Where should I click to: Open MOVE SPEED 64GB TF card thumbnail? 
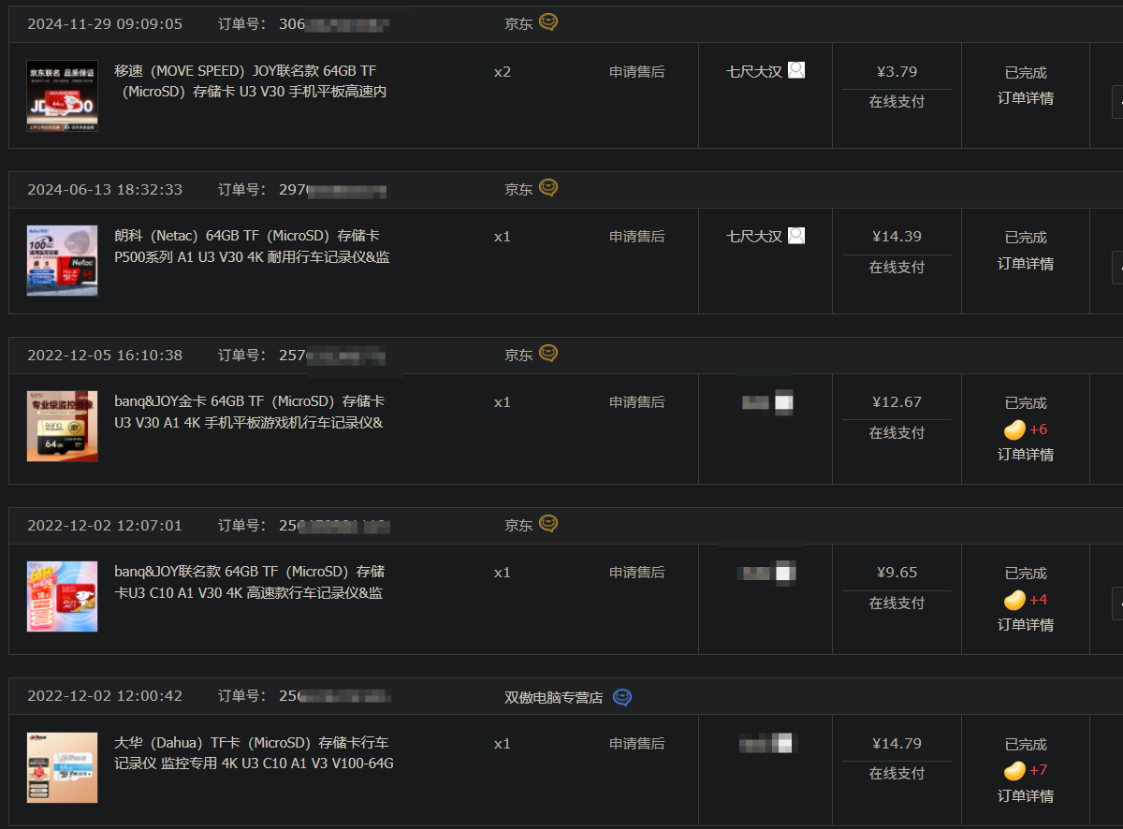tap(62, 95)
